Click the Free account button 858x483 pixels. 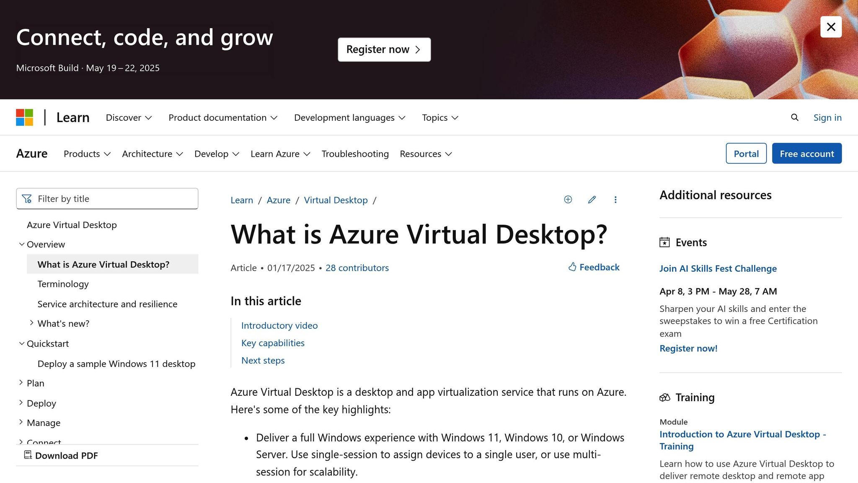[x=806, y=153]
